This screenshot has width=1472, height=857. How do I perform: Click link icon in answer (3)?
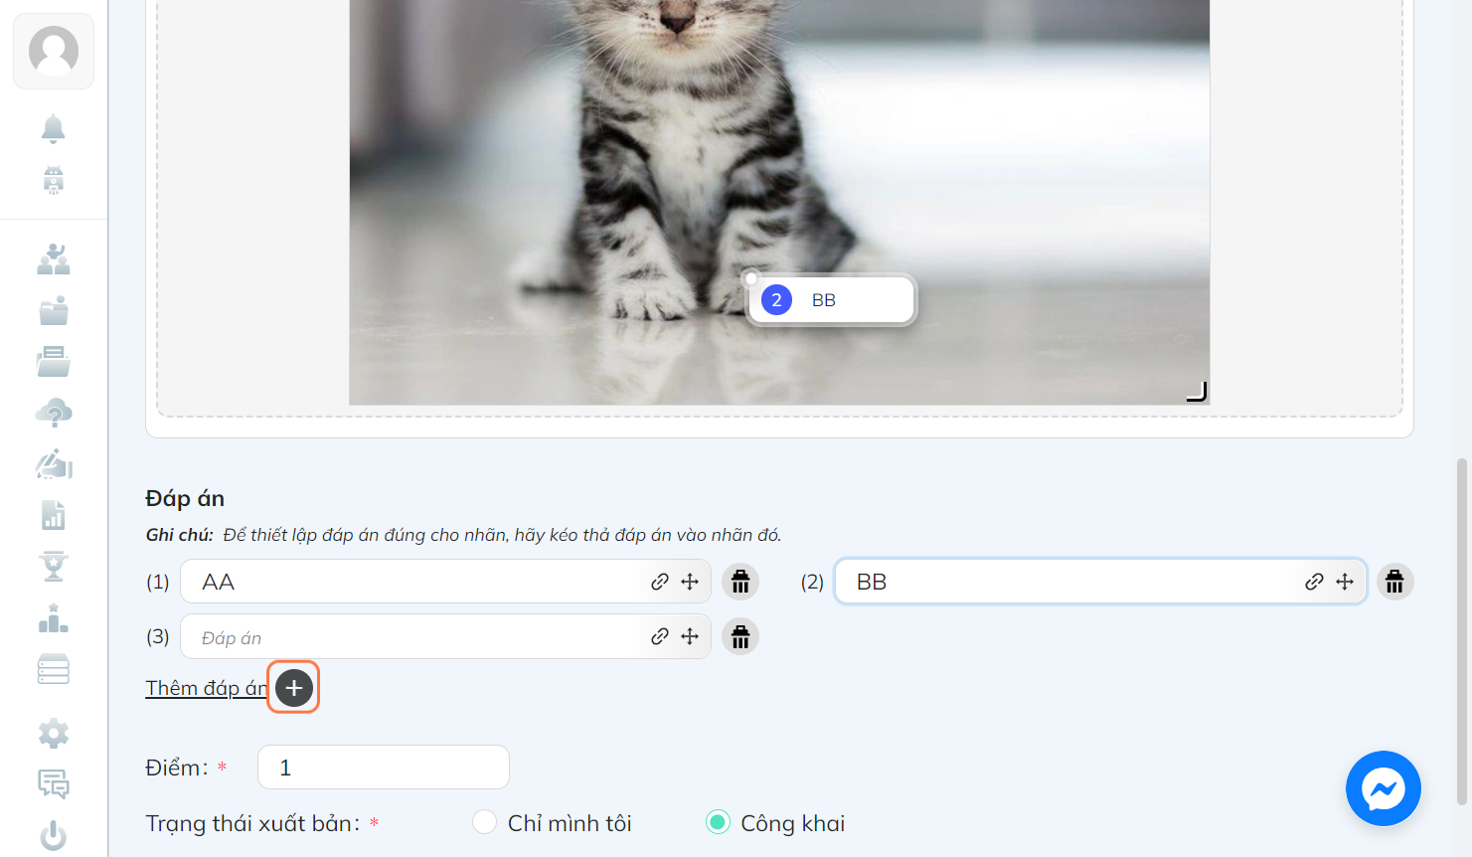(x=660, y=636)
